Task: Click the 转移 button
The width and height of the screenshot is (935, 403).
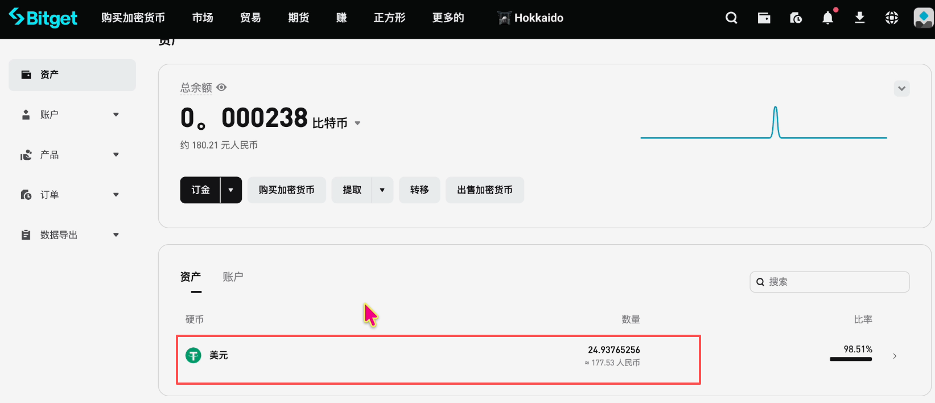Action: (419, 190)
